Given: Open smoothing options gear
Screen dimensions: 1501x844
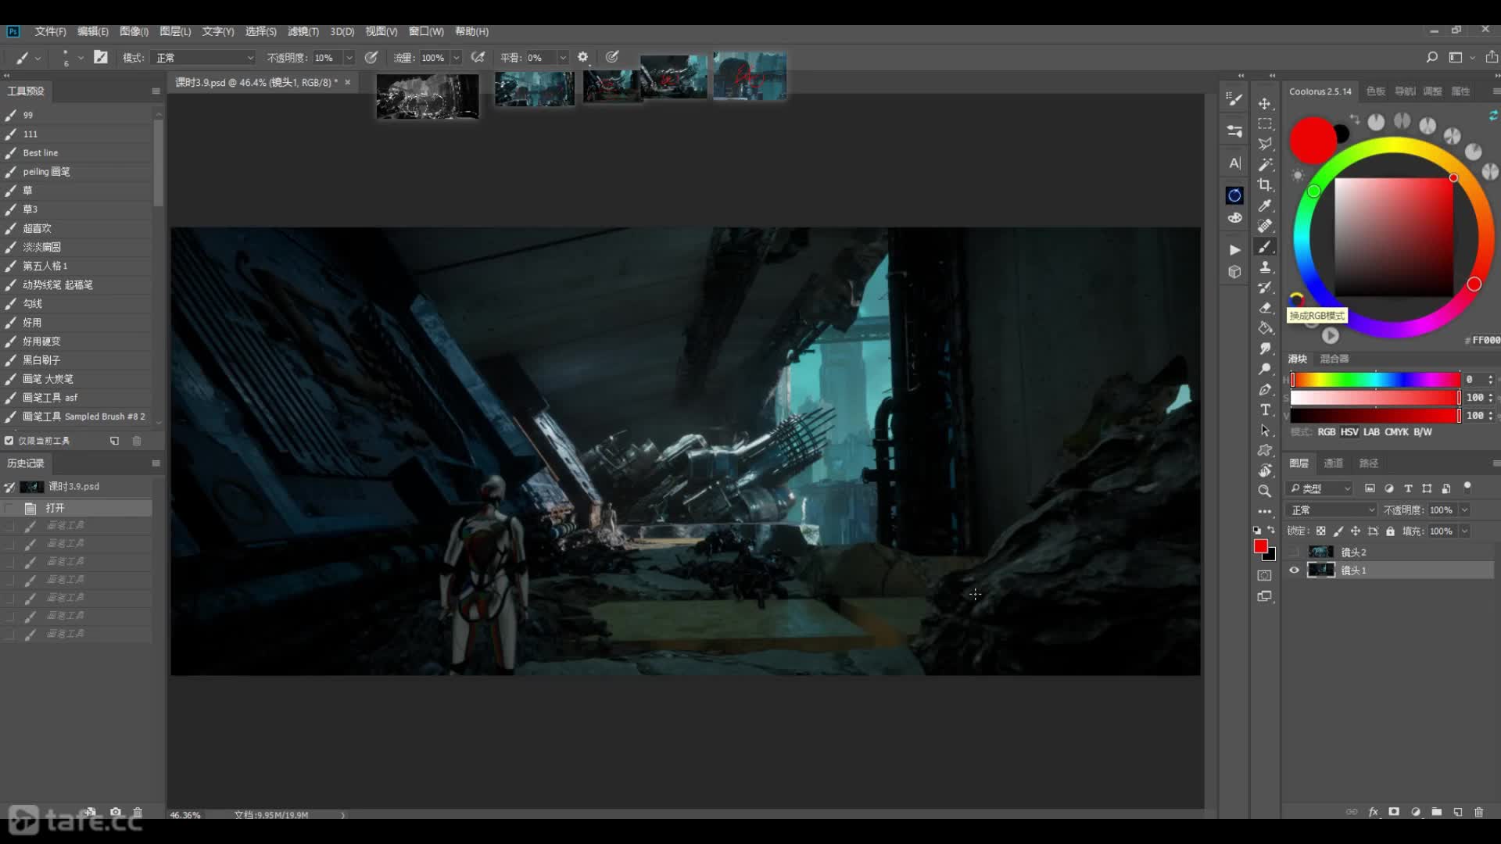Looking at the screenshot, I should [x=582, y=57].
